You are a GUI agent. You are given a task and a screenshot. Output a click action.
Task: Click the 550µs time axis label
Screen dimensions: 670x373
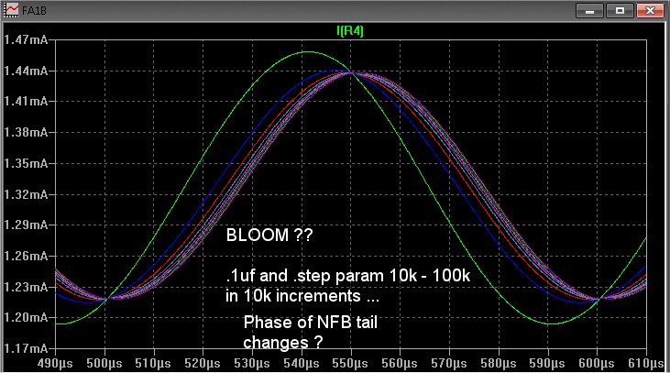coord(350,364)
